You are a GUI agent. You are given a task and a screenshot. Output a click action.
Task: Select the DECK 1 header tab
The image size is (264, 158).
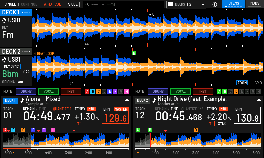(x=16, y=13)
